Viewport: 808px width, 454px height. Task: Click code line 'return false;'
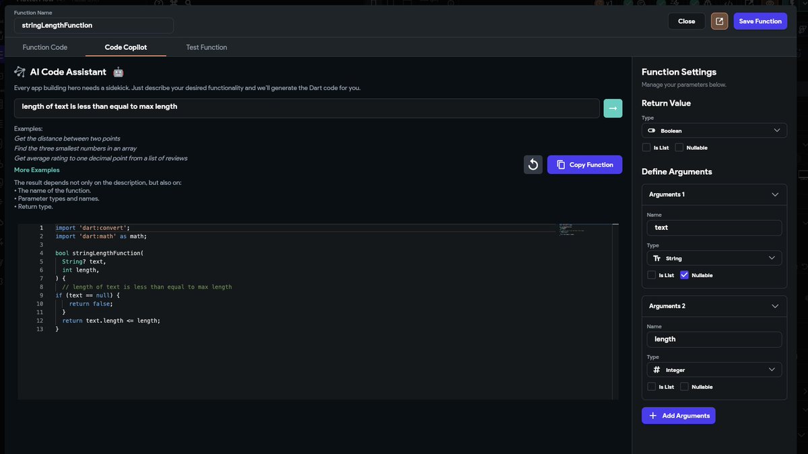[x=91, y=303]
